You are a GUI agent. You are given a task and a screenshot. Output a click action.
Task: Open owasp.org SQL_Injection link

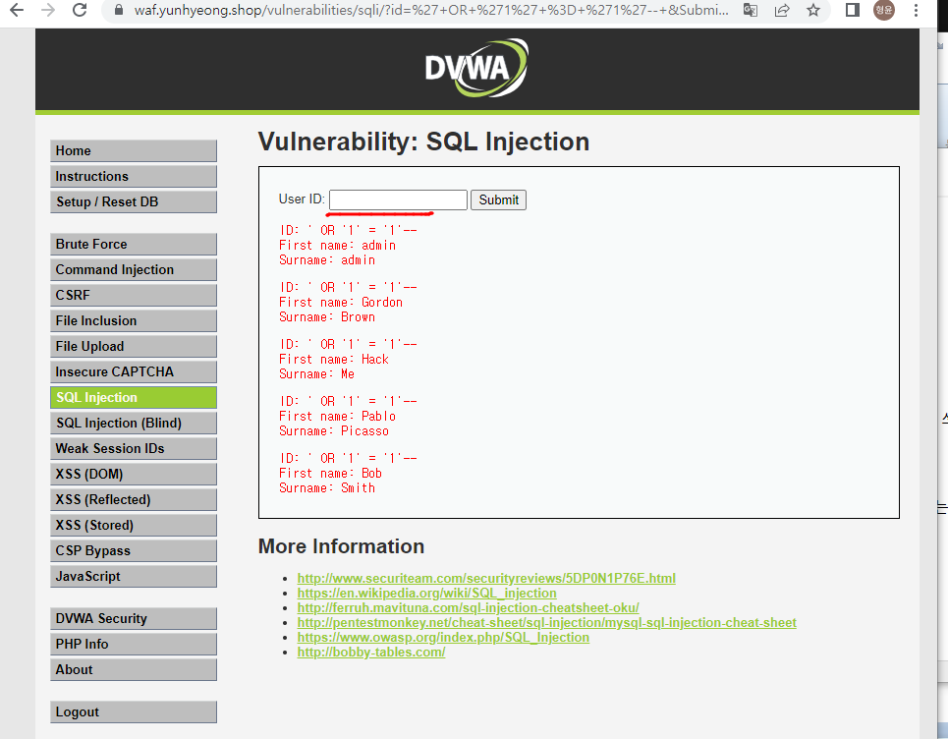point(443,638)
